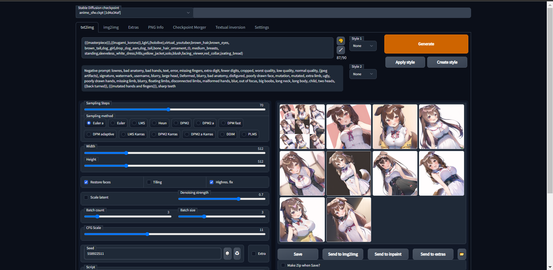Click the pencil icon below the palette icon
The image size is (553, 270).
pyautogui.click(x=341, y=50)
